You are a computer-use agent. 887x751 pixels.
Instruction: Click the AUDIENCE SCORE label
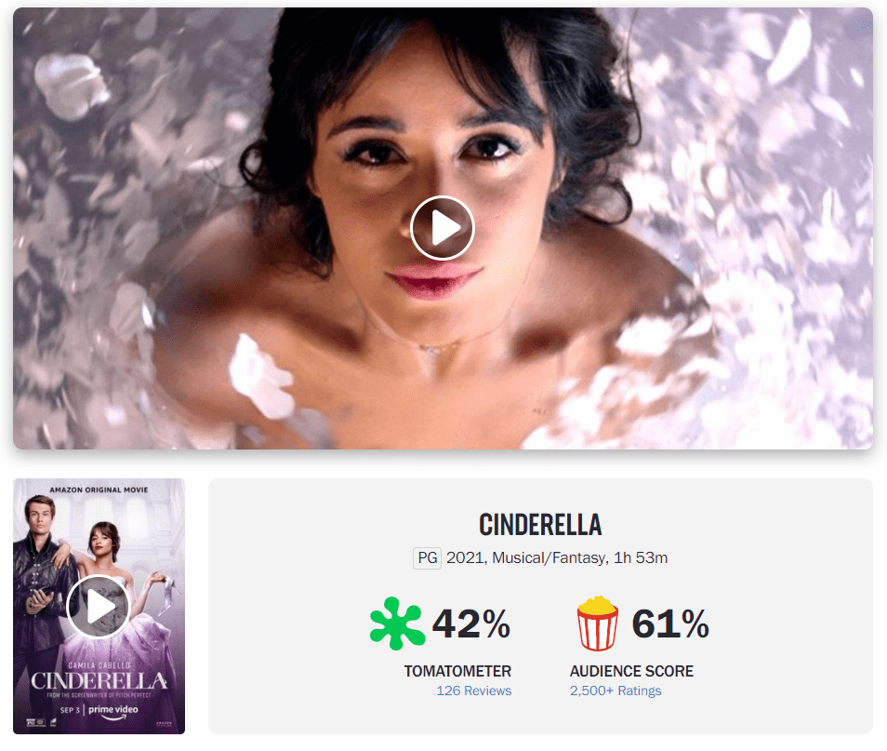tap(631, 671)
